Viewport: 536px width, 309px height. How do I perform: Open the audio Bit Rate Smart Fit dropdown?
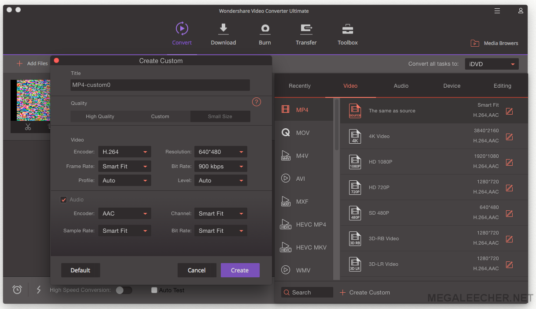(x=220, y=231)
